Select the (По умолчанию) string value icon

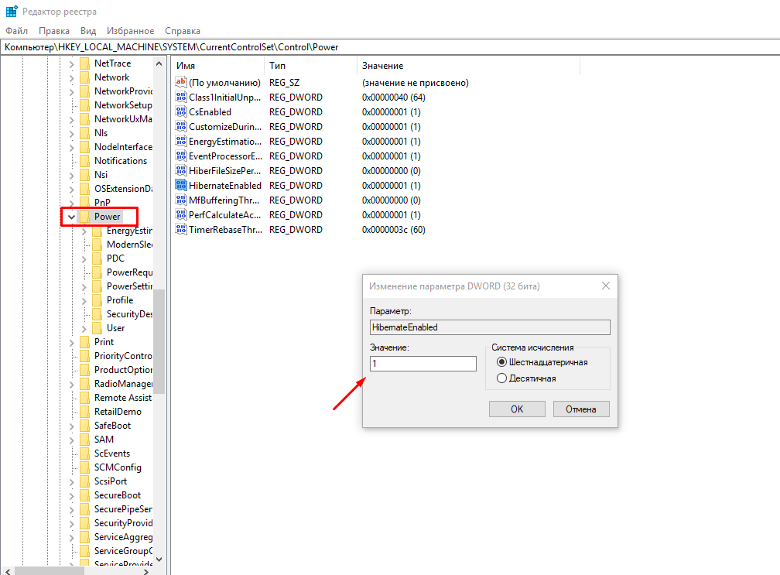(181, 82)
